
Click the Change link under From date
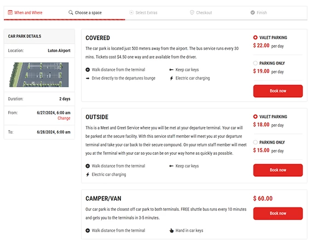click(64, 118)
